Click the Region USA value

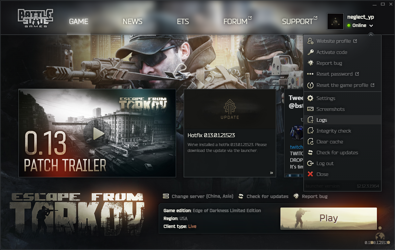(183, 218)
